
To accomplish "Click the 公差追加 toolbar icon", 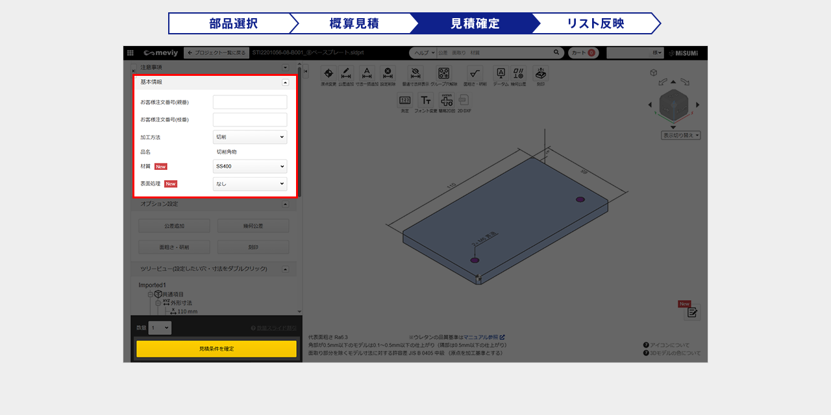I will (346, 74).
